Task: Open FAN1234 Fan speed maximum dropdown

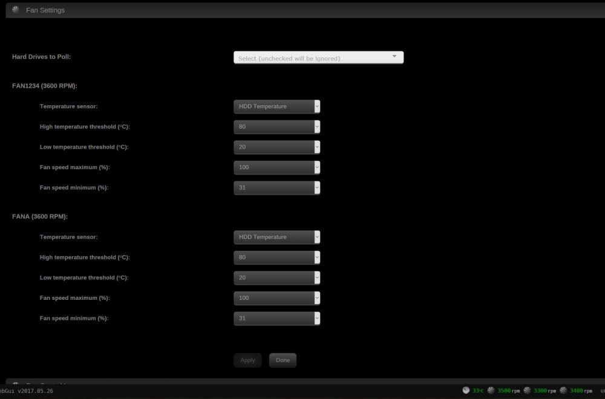Action: coord(276,167)
